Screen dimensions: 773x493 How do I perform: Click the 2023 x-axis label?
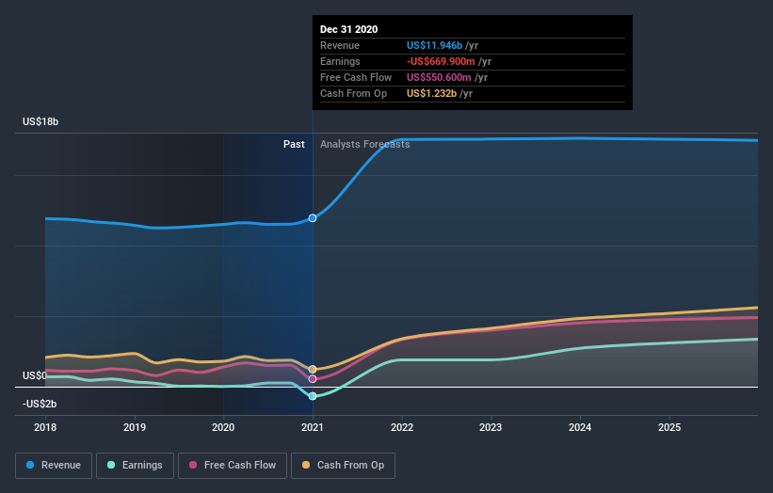click(491, 427)
